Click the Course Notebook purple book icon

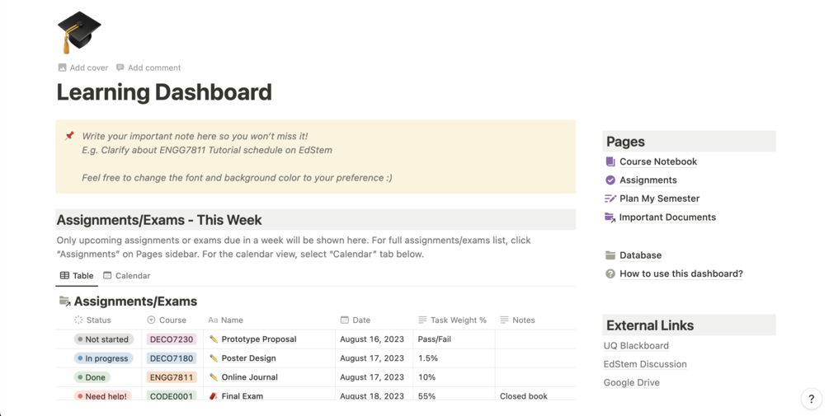click(610, 161)
